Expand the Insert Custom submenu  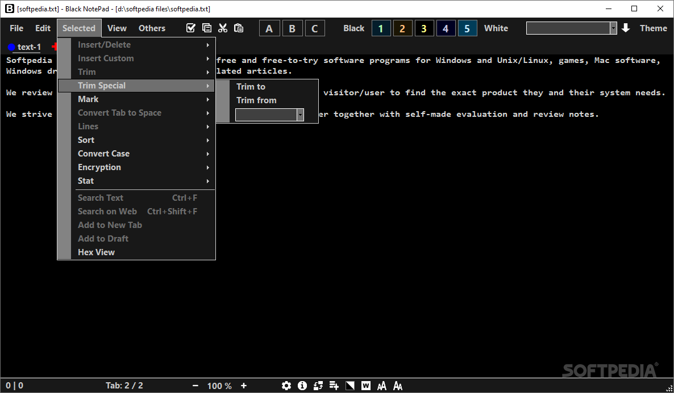point(137,58)
